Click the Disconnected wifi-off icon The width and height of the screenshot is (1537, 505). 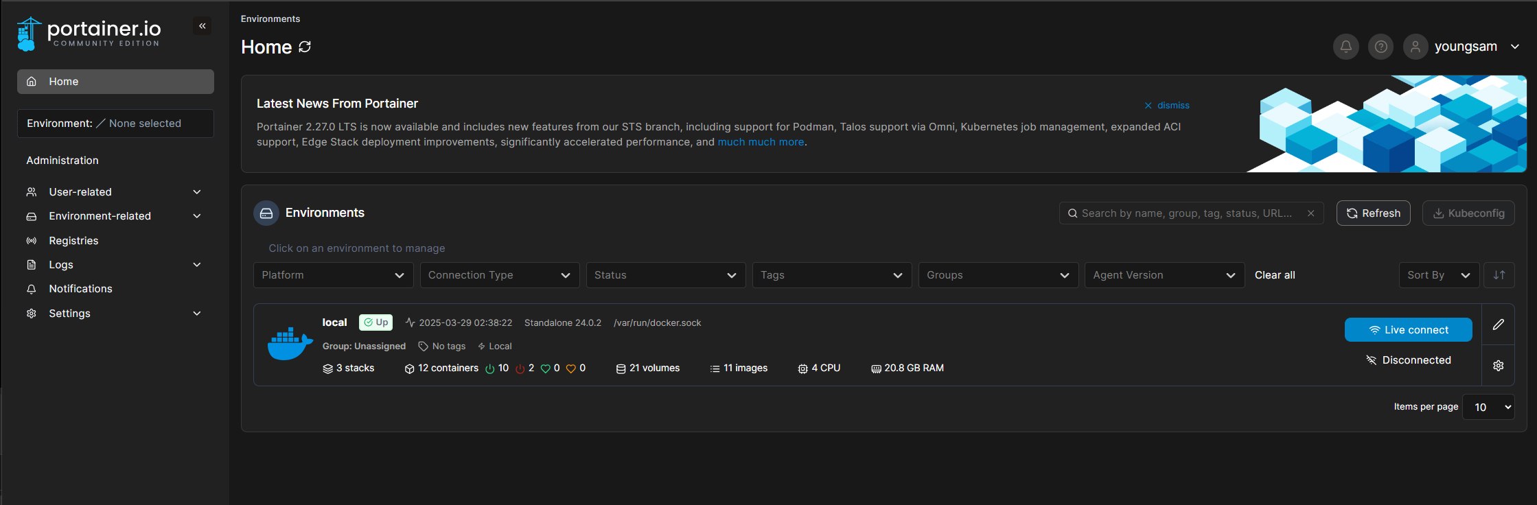tap(1372, 360)
